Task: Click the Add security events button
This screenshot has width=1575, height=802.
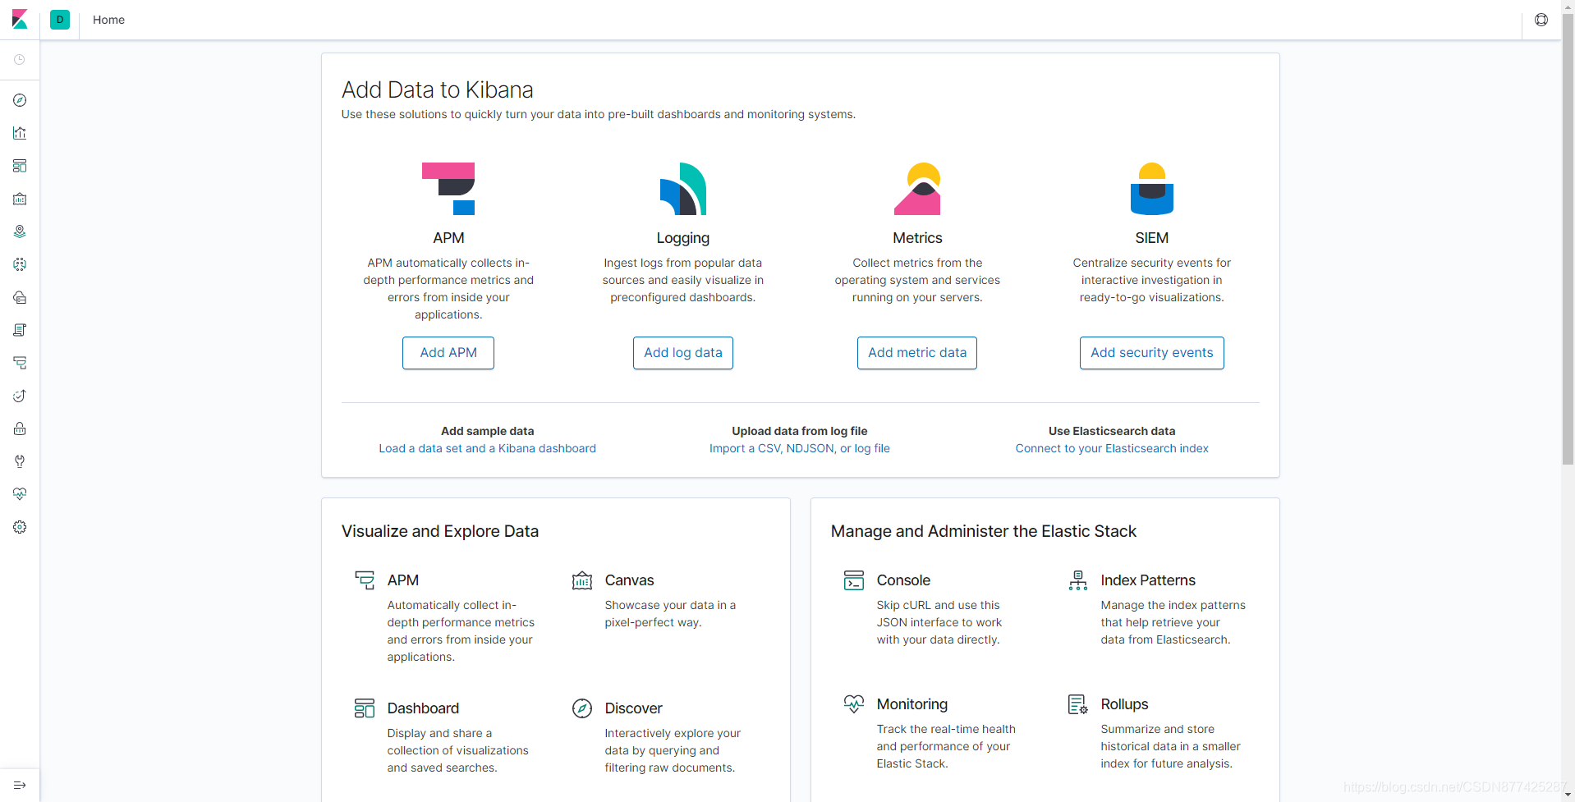Action: coord(1151,352)
